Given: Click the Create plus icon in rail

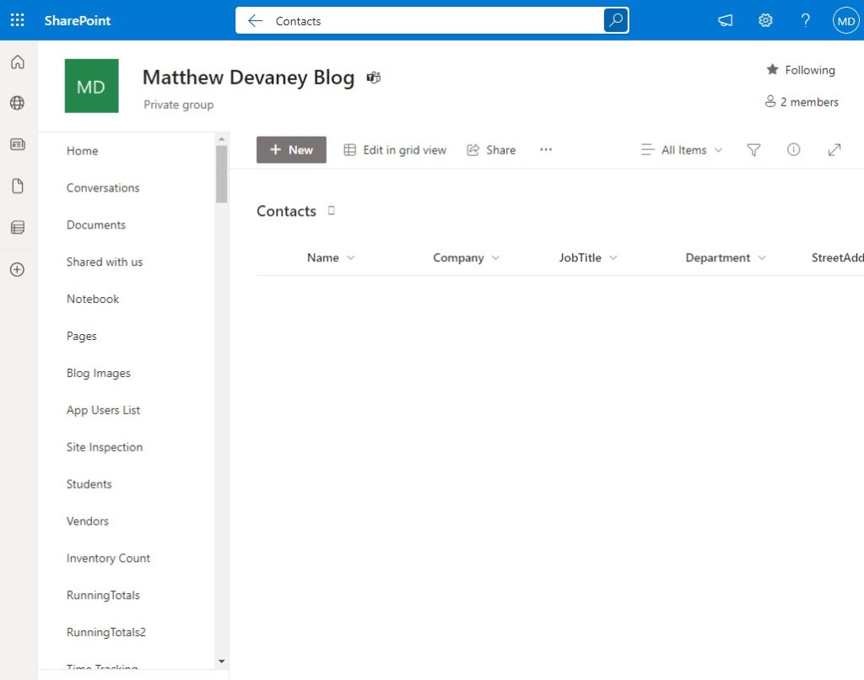Looking at the screenshot, I should 18,269.
